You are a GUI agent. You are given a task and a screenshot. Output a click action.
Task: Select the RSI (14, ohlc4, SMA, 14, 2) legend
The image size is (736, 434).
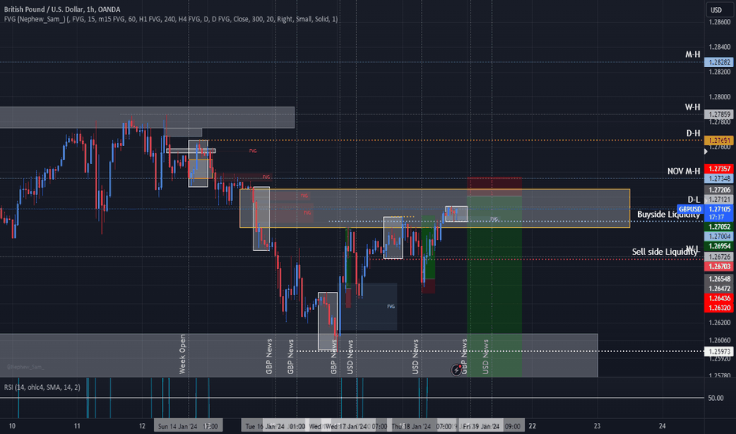(42, 387)
